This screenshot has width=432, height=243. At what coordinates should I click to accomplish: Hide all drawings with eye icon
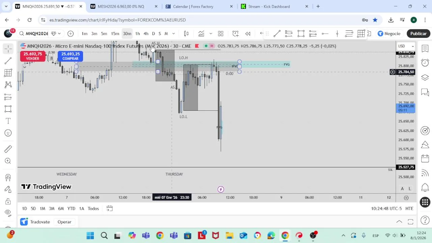(x=8, y=212)
